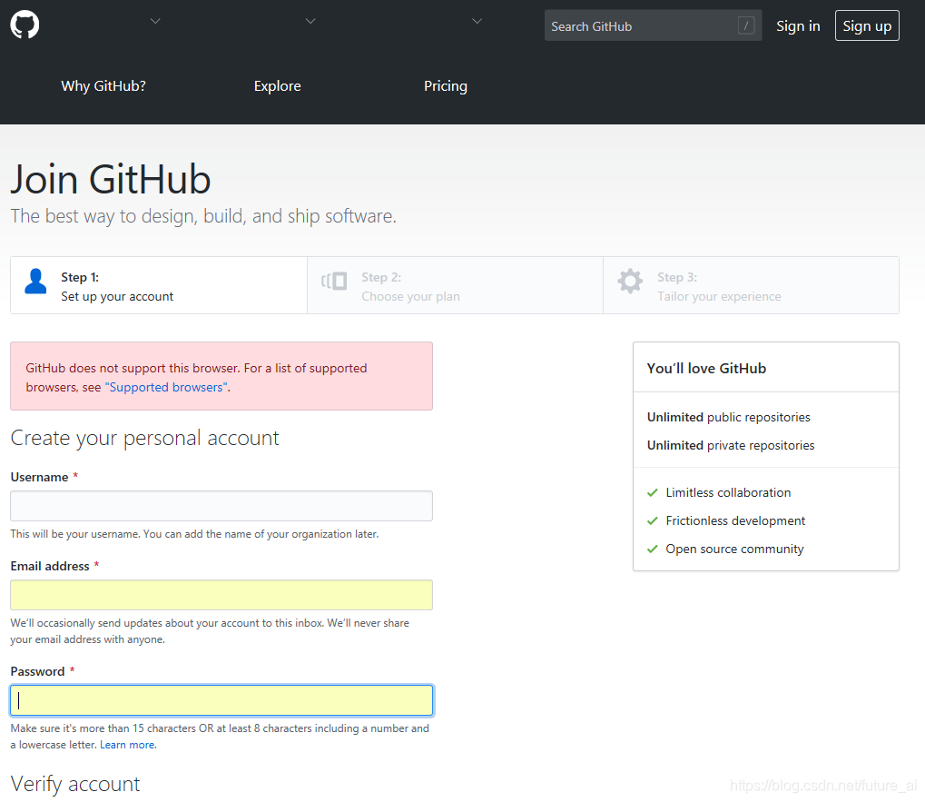
Task: Click the You'll love GitHub heading
Action: point(706,369)
